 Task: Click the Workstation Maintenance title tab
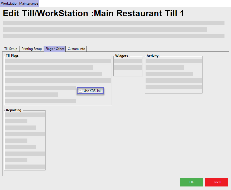coord(20,4)
